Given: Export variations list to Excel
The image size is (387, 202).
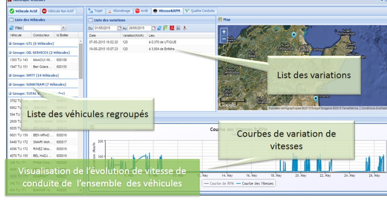Looking at the screenshot, I should point(165,28).
